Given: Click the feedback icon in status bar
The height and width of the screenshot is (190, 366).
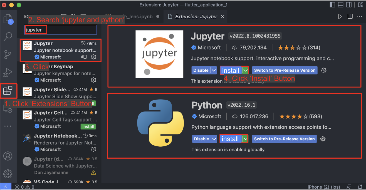Looking at the screenshot, I should [x=349, y=187].
